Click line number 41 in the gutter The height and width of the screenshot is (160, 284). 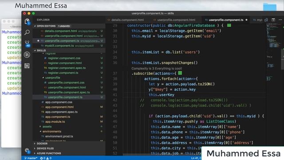[x=115, y=95]
